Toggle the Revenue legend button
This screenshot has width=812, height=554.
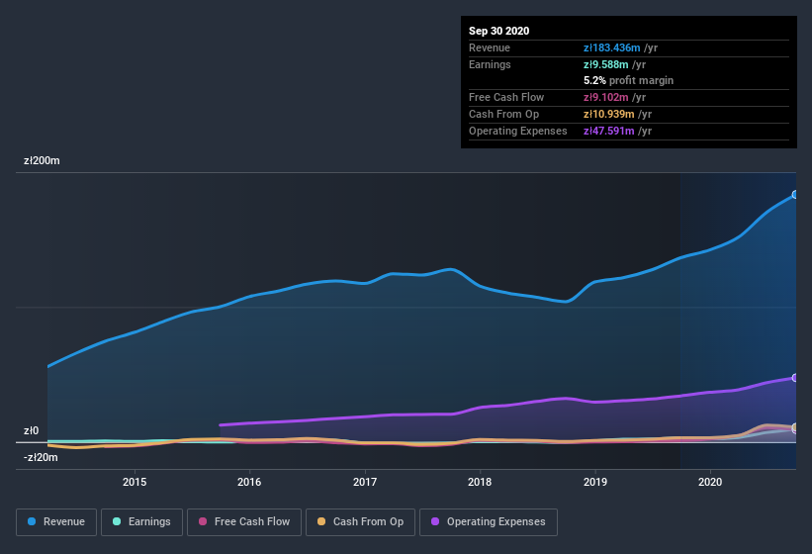point(56,522)
